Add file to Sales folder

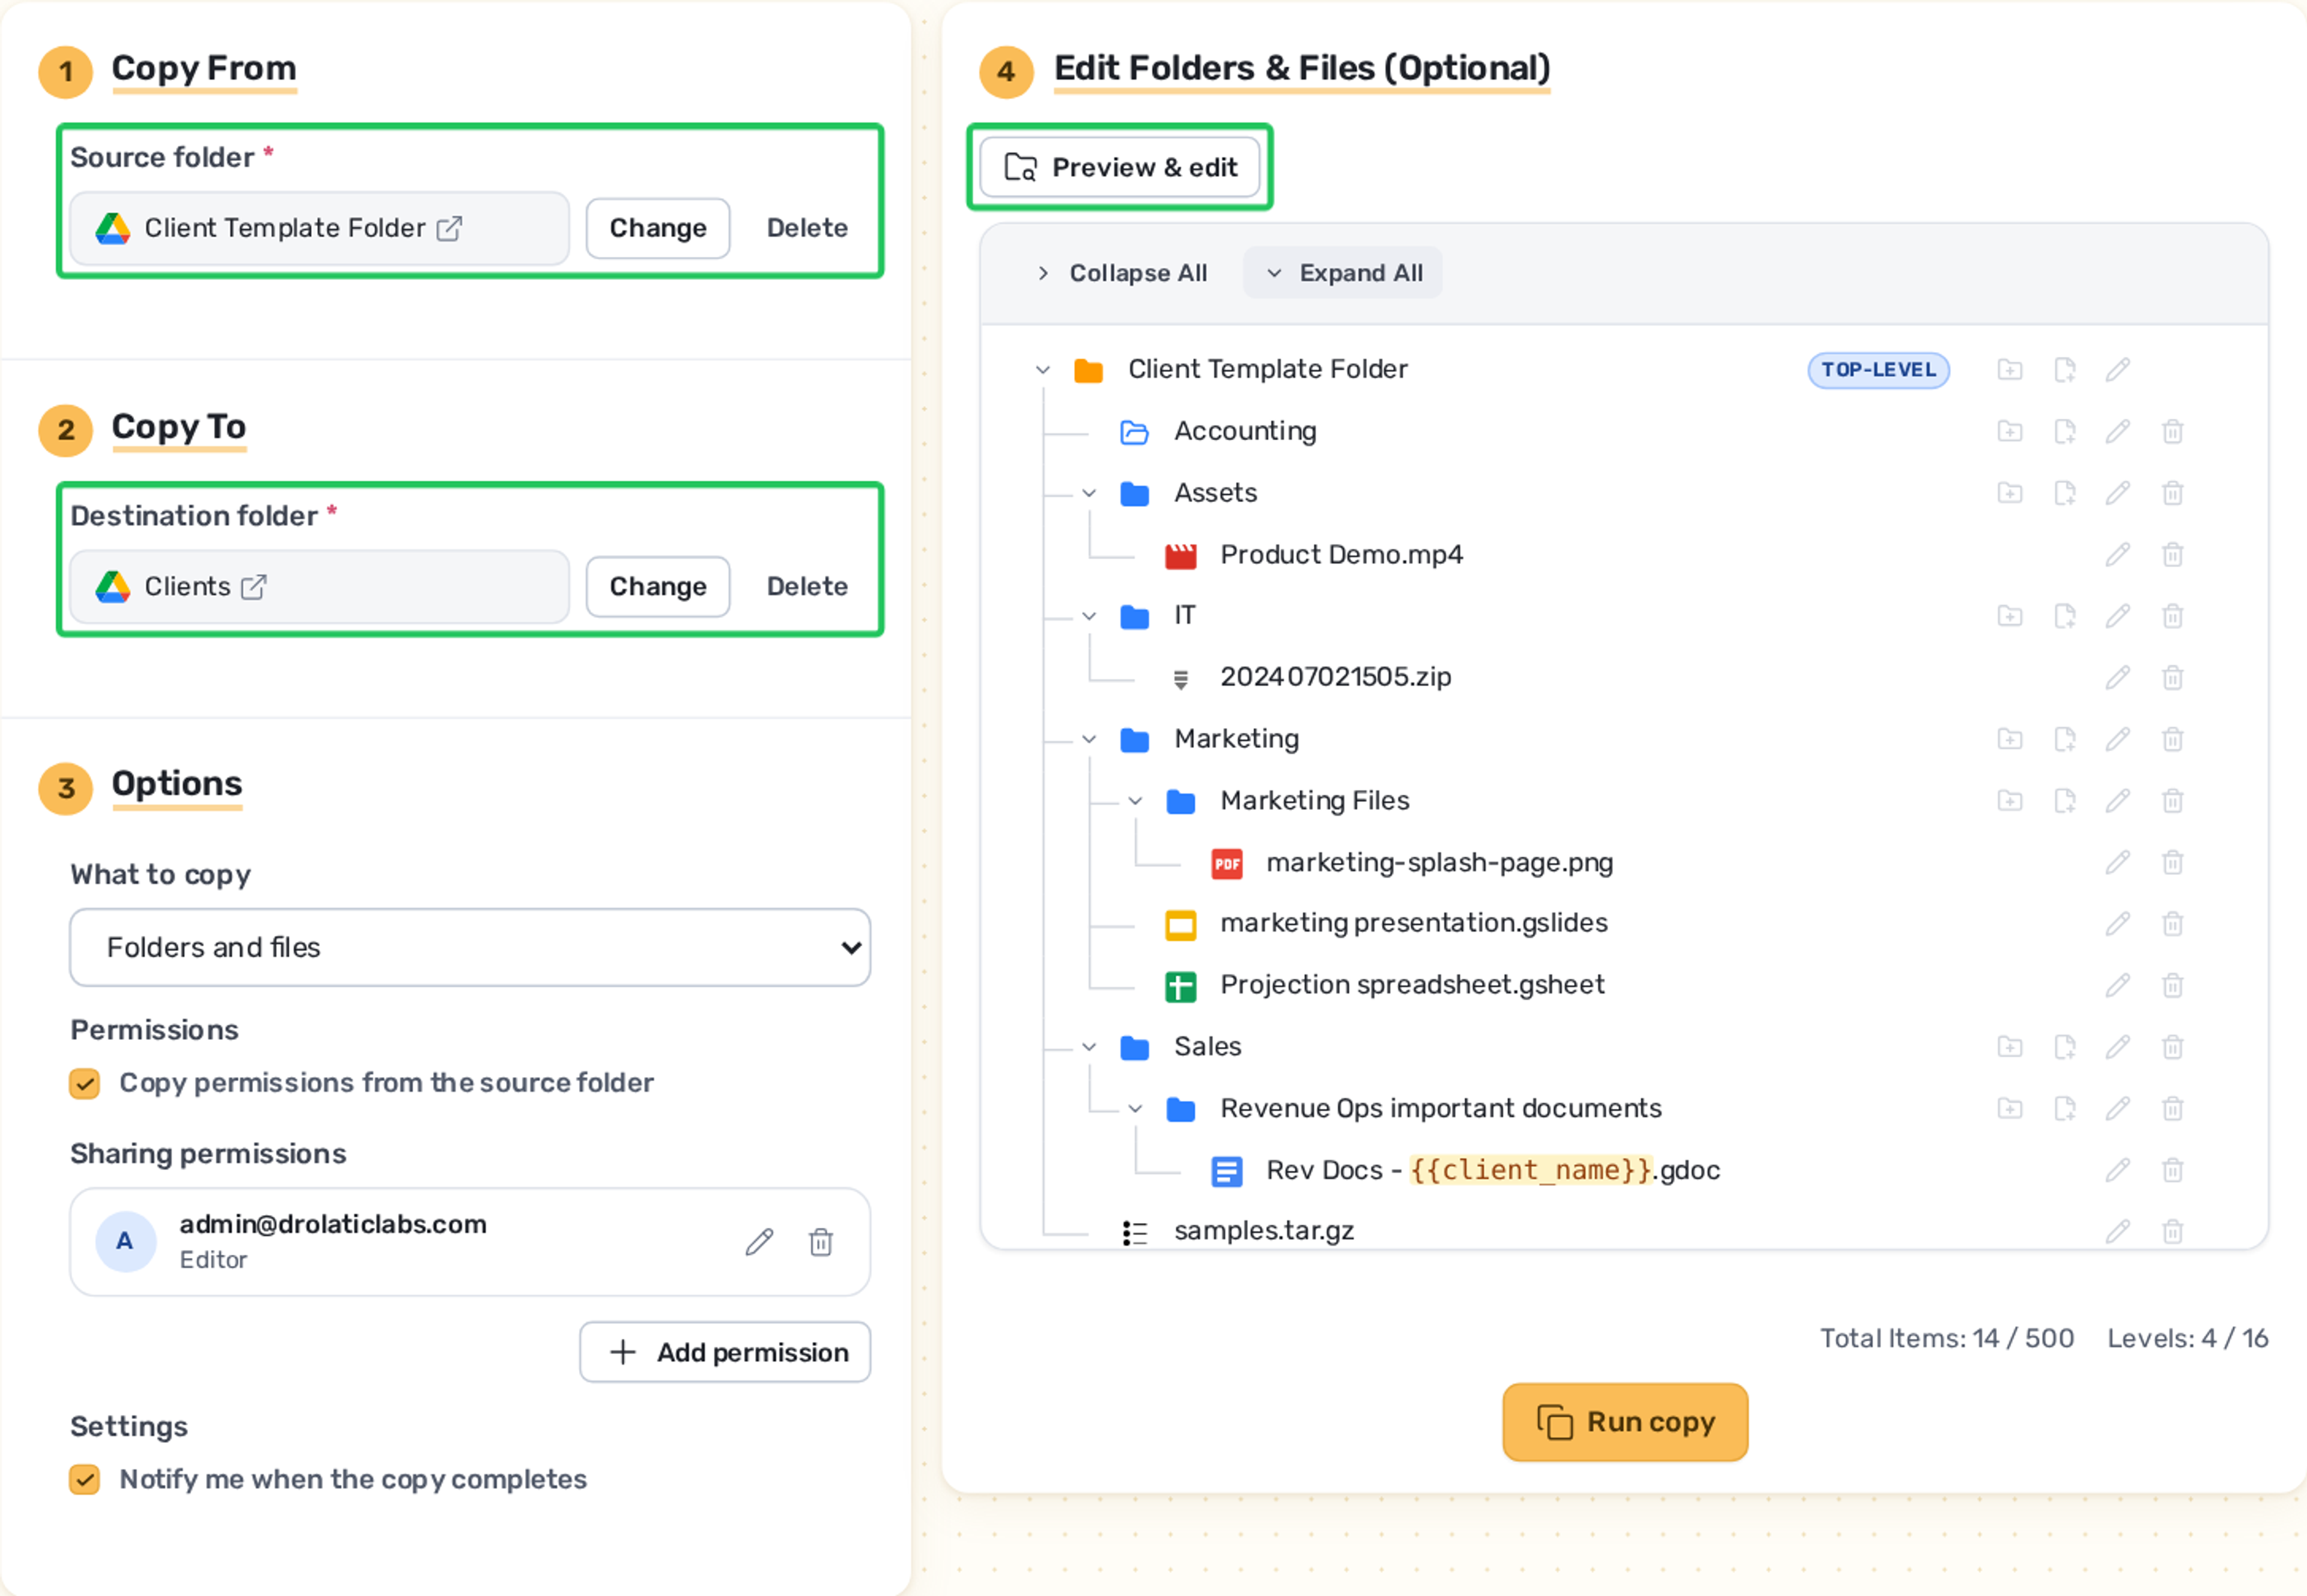2065,1047
